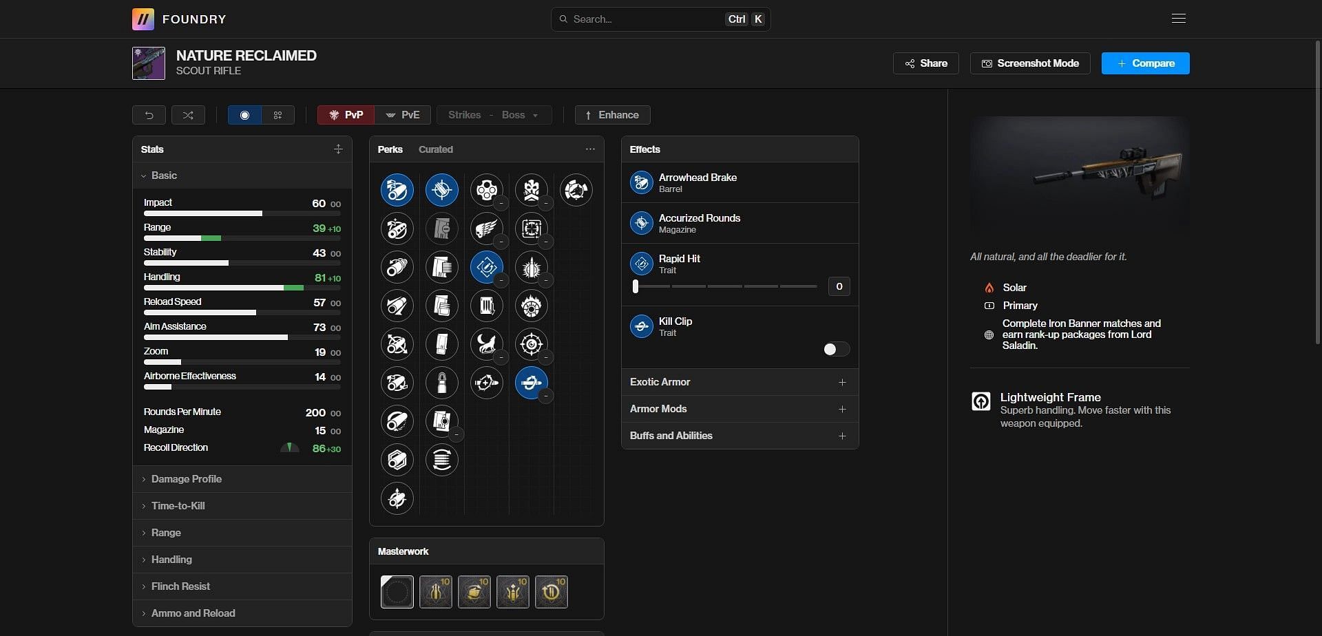Image resolution: width=1322 pixels, height=636 pixels.
Task: Toggle the Kill Clip effect switch
Action: pyautogui.click(x=836, y=350)
